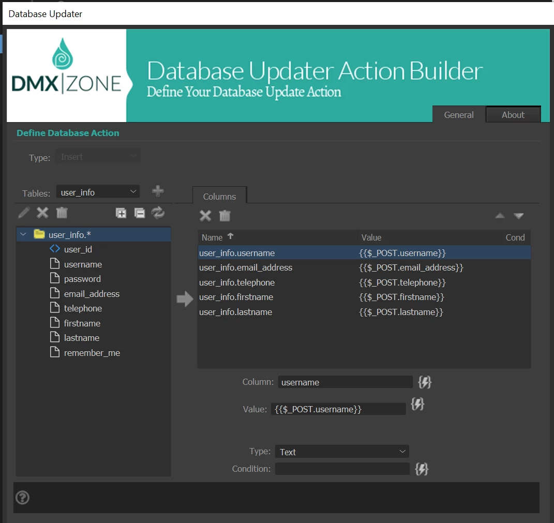
Task: Select firstname in the table tree
Action: 82,323
